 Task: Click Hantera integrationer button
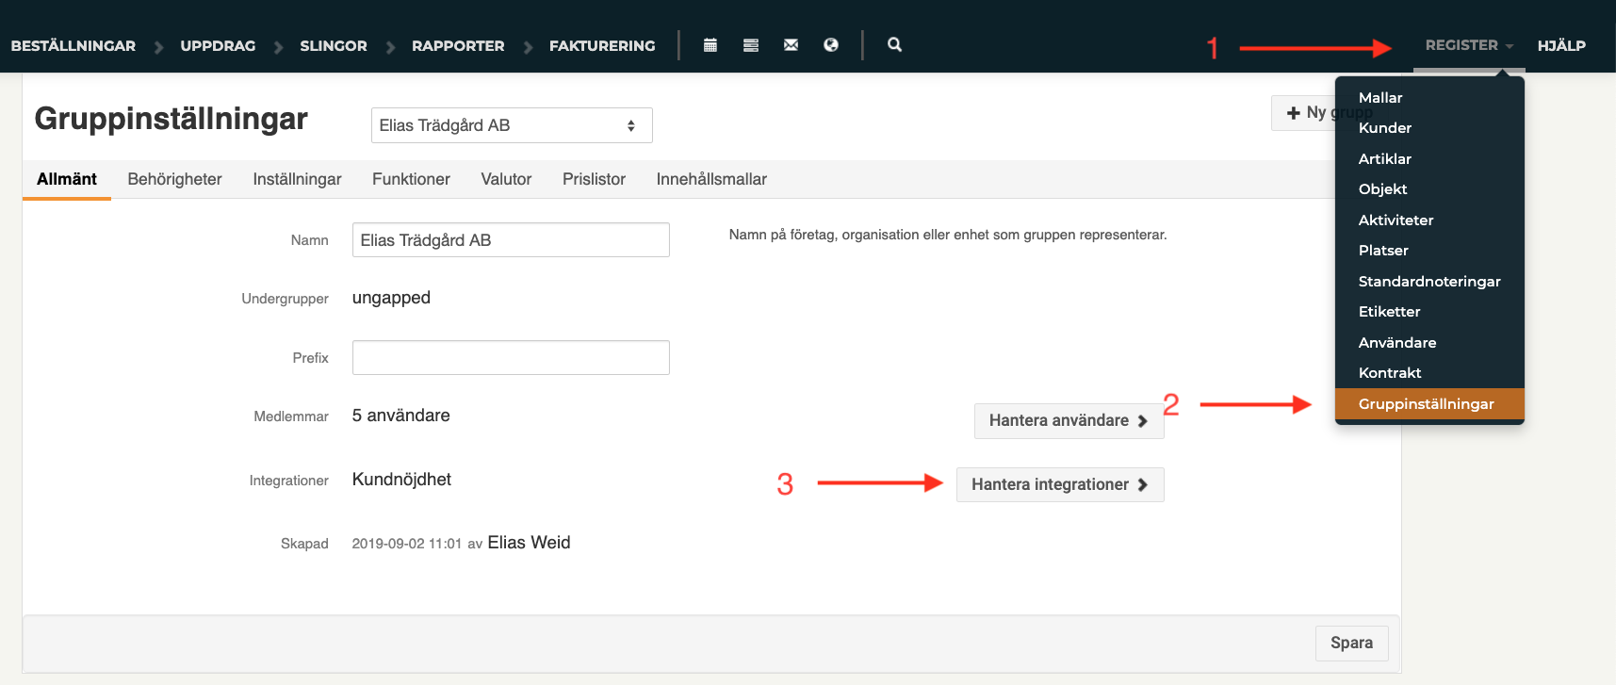(1060, 485)
